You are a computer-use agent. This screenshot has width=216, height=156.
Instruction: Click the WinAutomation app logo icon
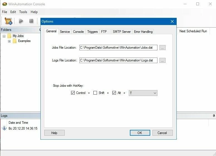4,4
